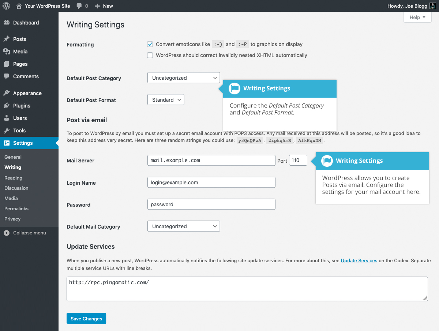Click the Writing Settings page heading
This screenshot has width=439, height=331.
[95, 25]
